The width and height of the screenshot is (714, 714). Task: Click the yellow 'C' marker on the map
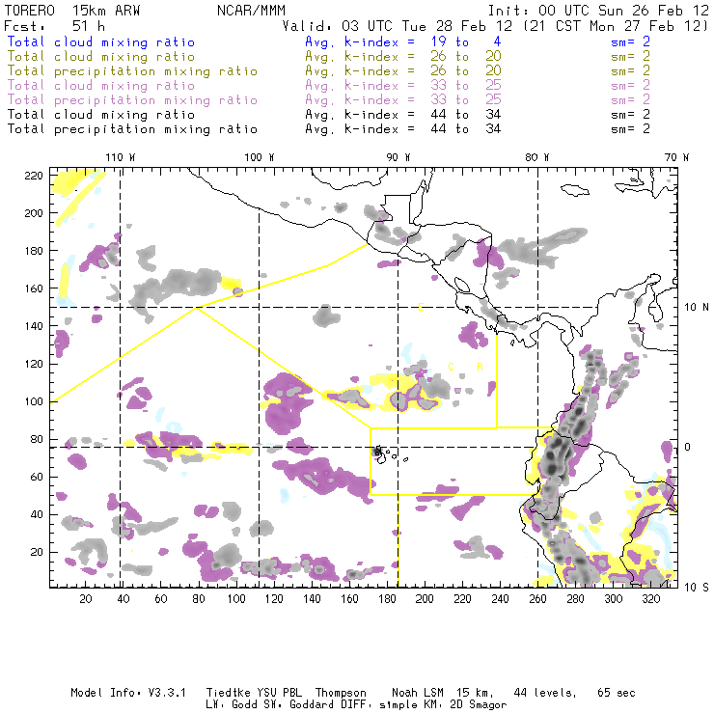click(451, 367)
